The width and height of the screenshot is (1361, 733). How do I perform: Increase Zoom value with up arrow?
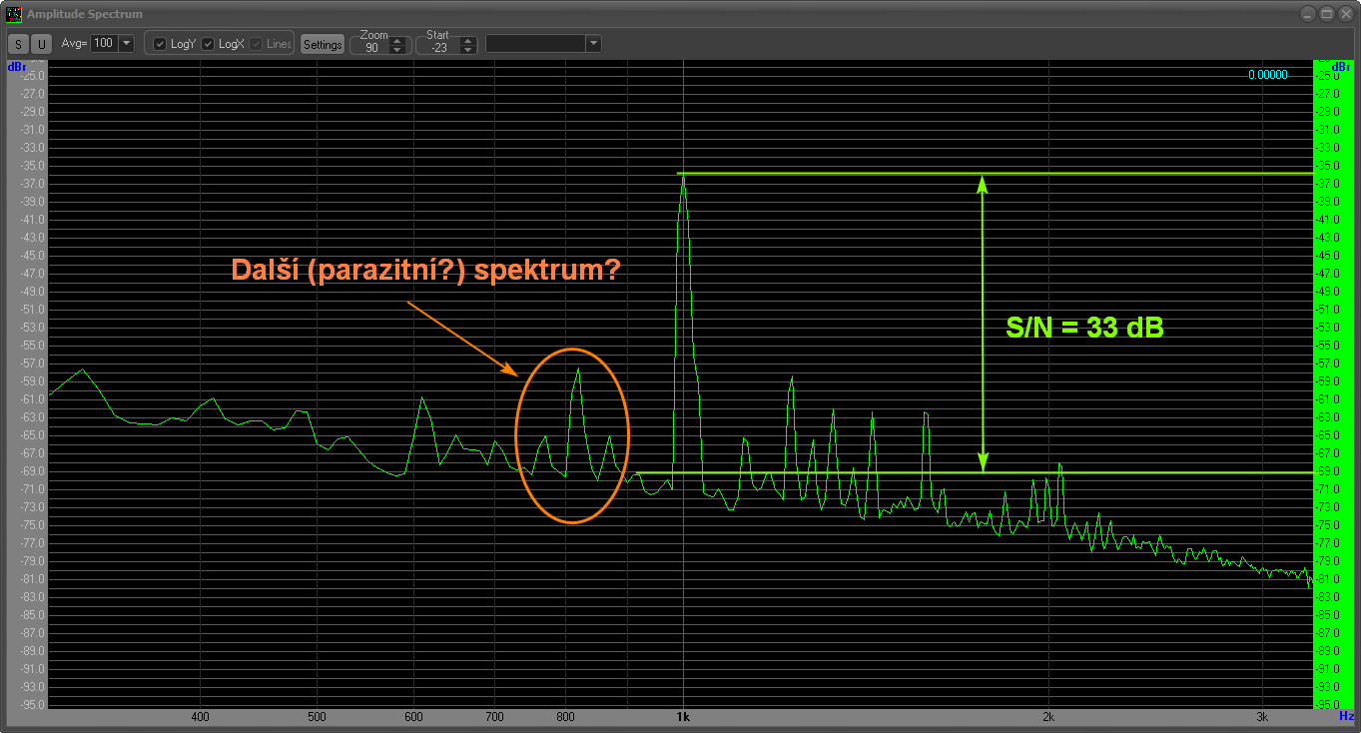coord(397,40)
